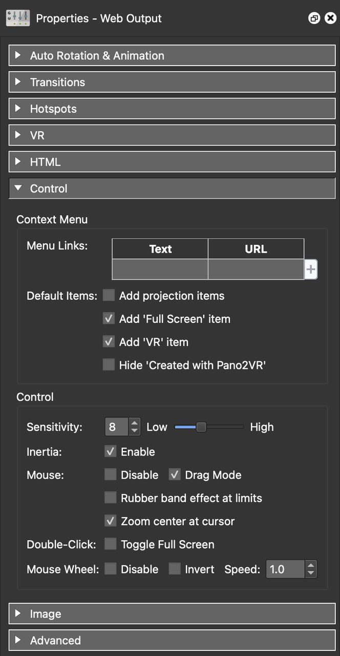Enable Rubber band effect at limits

[x=110, y=498]
